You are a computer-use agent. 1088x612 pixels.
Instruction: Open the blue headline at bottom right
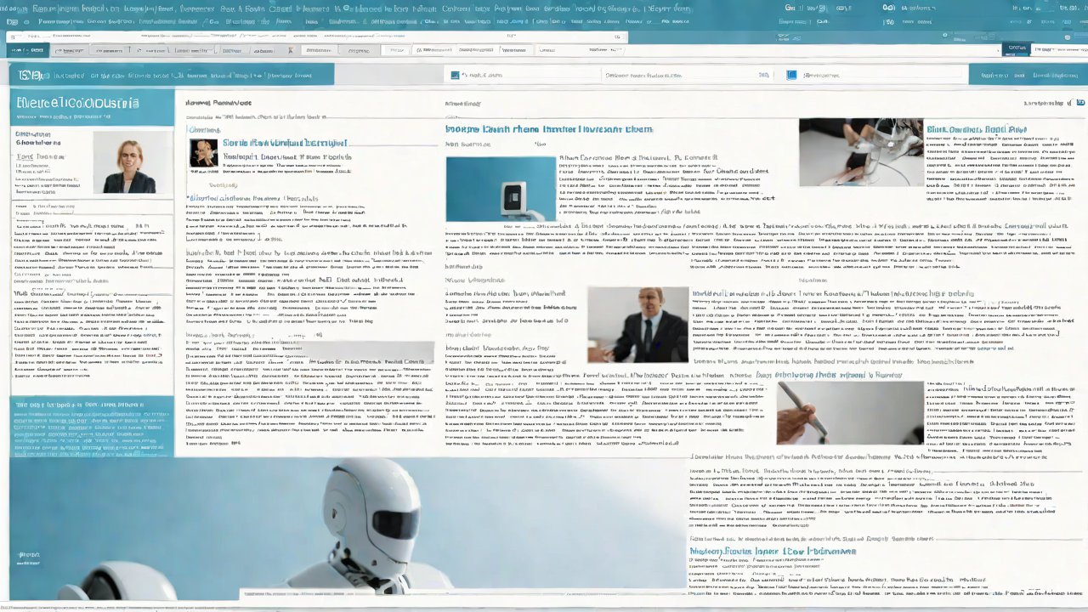[x=772, y=552]
